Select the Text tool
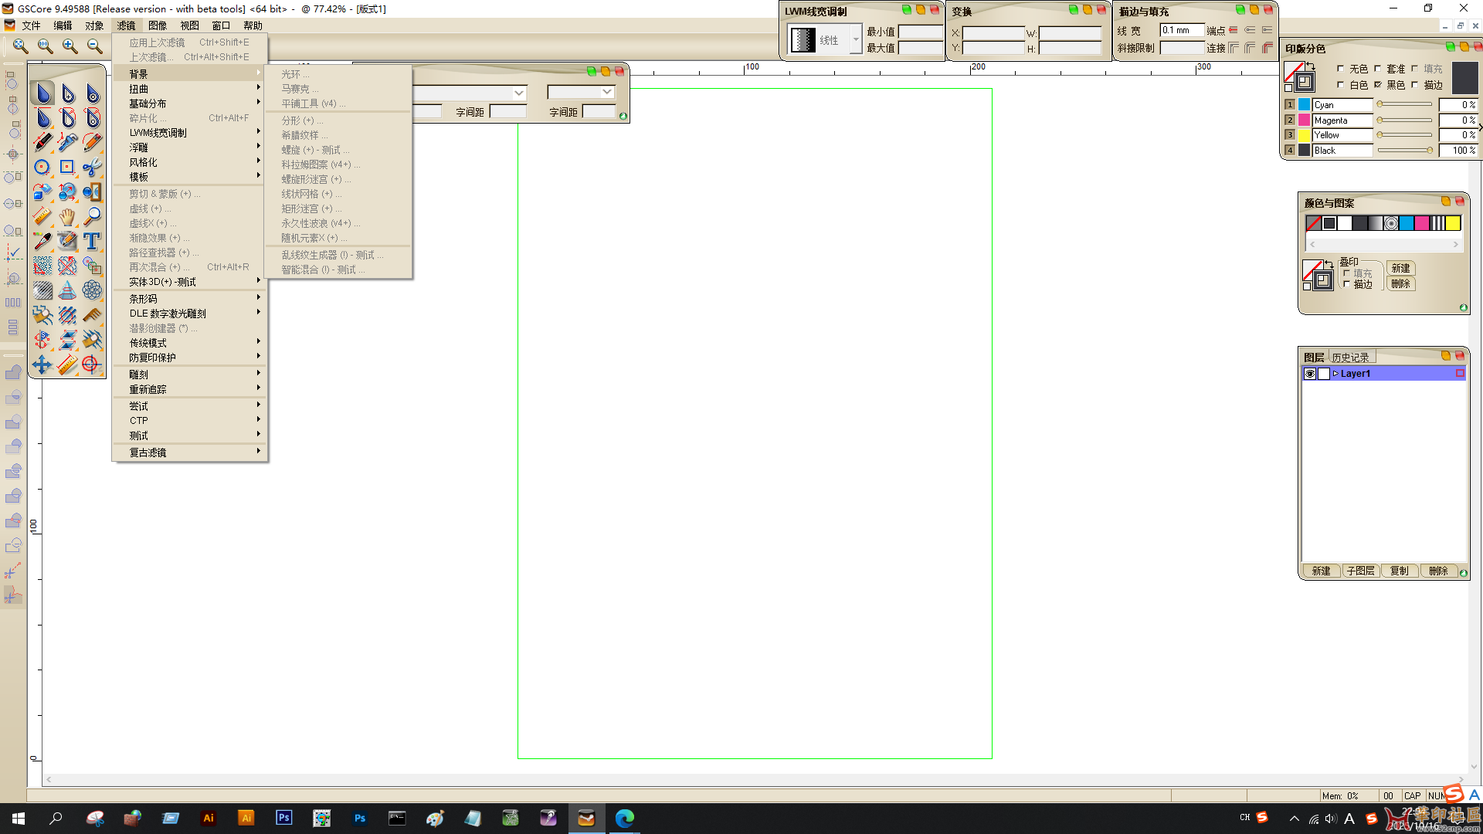The image size is (1483, 834). [92, 241]
